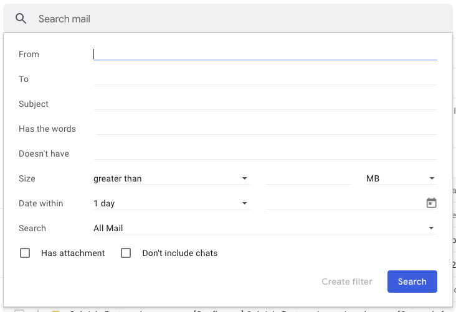The width and height of the screenshot is (456, 312).
Task: Select the Subject text field
Action: coord(265,104)
